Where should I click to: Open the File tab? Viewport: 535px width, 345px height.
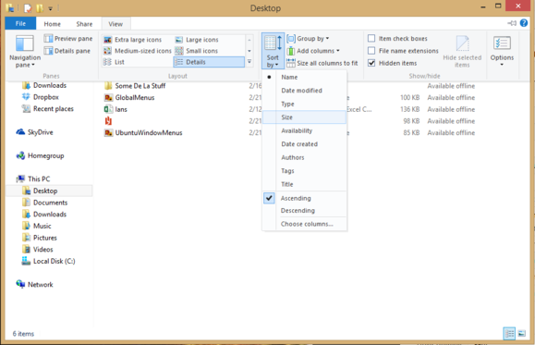pyautogui.click(x=20, y=23)
